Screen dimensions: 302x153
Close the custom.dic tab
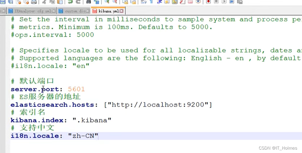(x=88, y=11)
